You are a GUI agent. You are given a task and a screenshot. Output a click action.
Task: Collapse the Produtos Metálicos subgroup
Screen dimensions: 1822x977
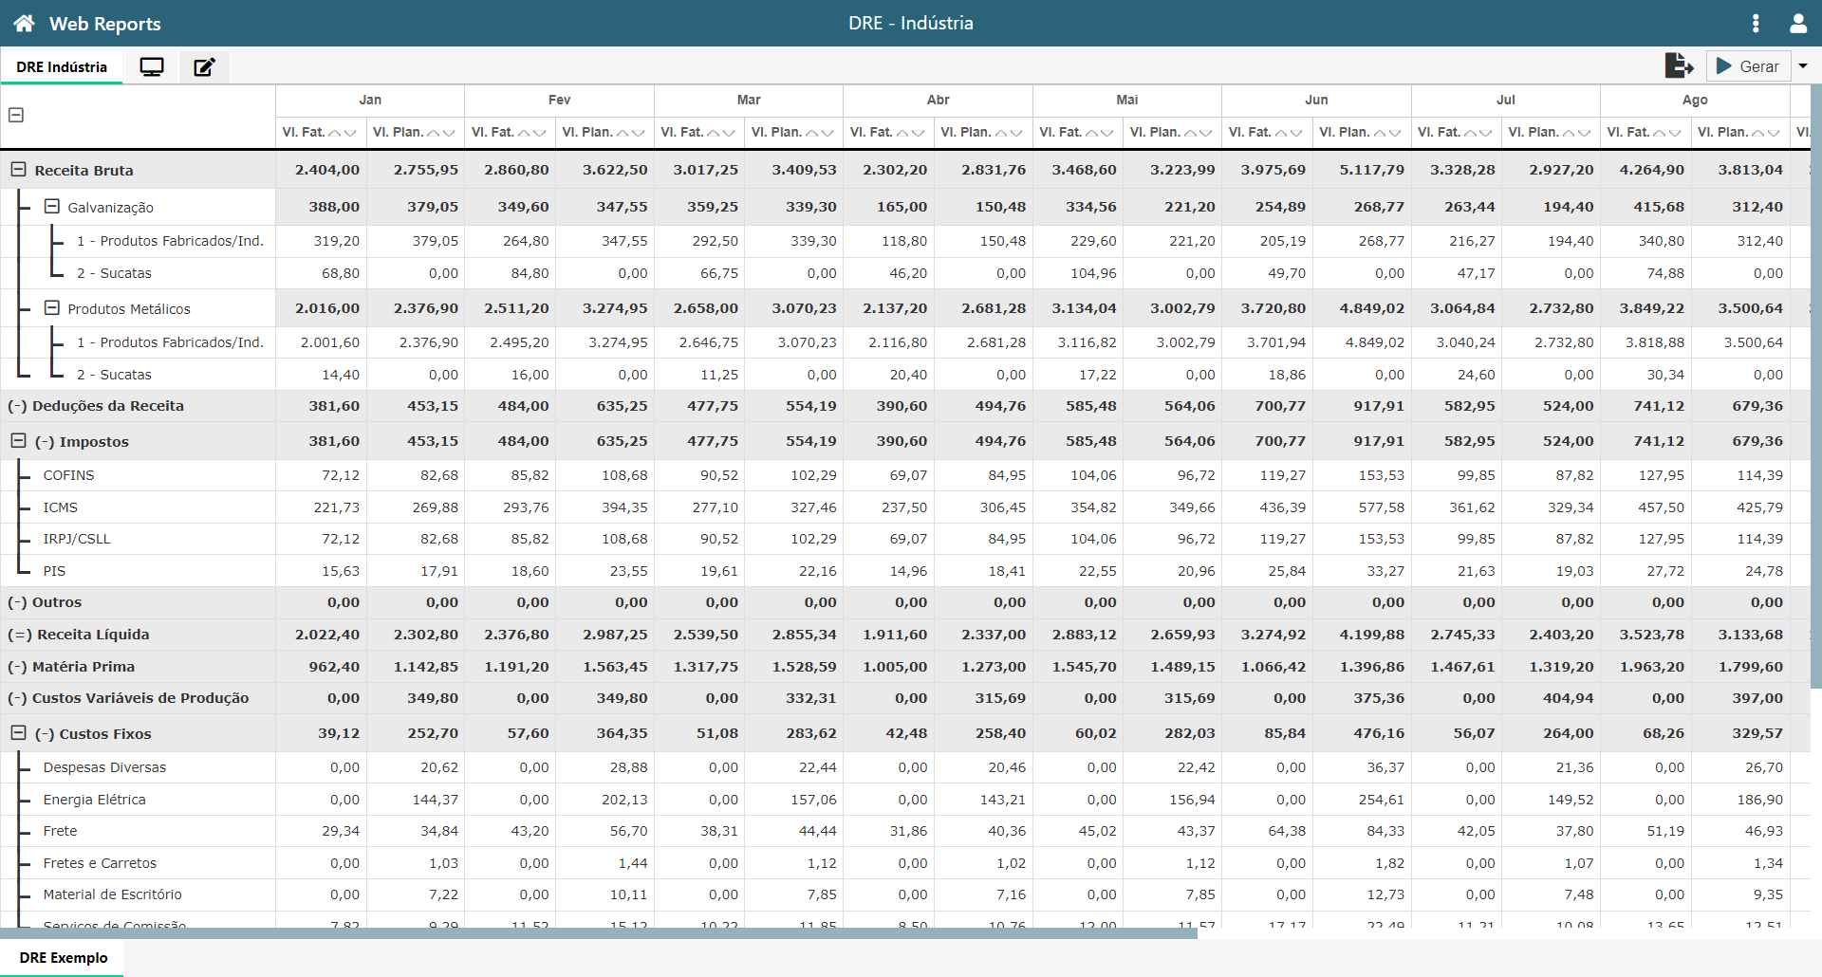pyautogui.click(x=52, y=307)
